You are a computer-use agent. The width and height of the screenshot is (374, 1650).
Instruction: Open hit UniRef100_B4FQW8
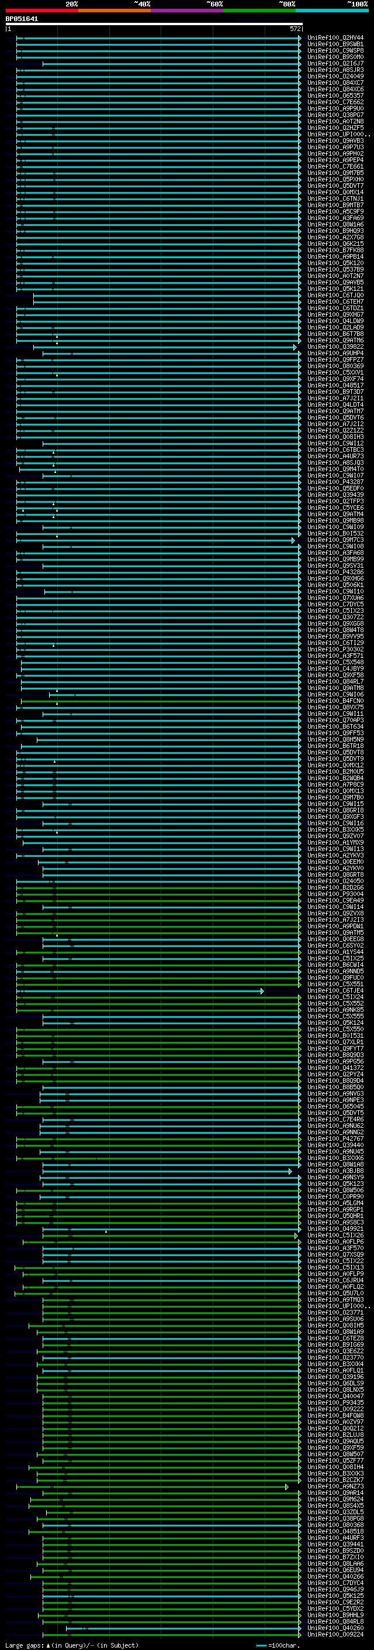click(x=335, y=1415)
